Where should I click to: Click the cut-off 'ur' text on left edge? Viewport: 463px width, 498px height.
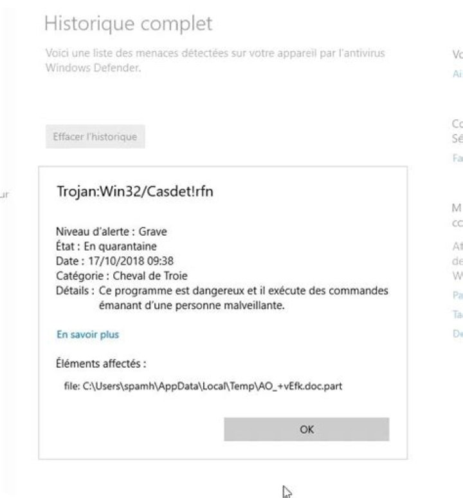click(x=4, y=193)
